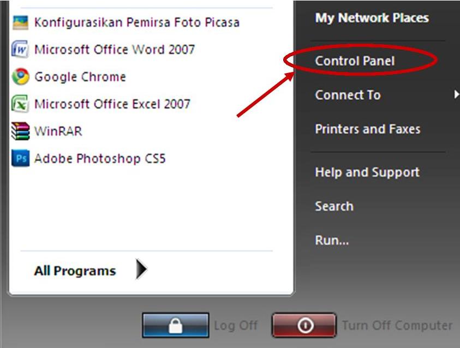Expand the All Programs submenu arrow

pyautogui.click(x=141, y=269)
